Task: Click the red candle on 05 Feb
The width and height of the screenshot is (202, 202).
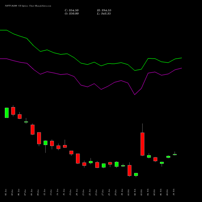Action: pyautogui.click(x=156, y=159)
